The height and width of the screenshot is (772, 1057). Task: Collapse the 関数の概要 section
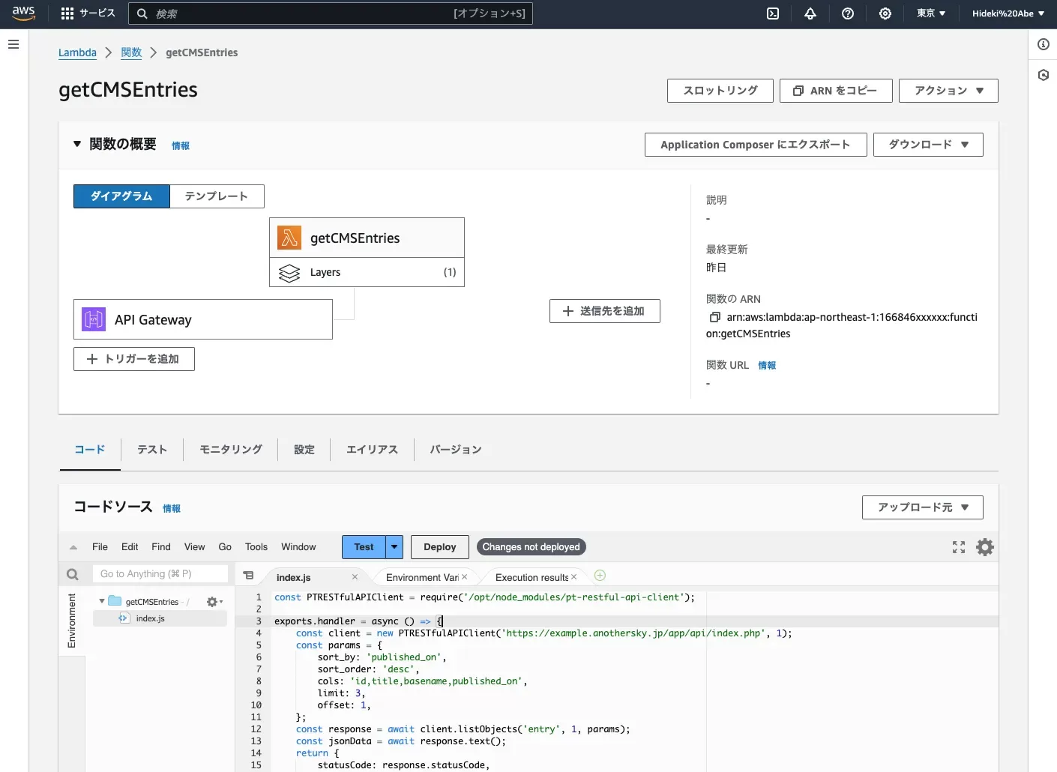tap(77, 144)
